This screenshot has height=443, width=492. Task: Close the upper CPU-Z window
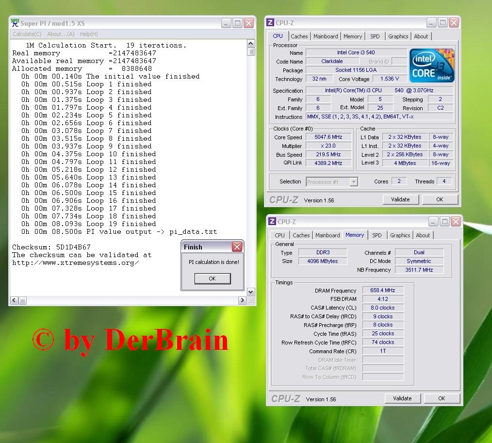coord(454,23)
